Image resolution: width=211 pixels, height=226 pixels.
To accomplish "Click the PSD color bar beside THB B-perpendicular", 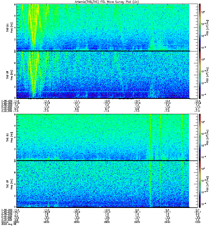I will point(200,27).
